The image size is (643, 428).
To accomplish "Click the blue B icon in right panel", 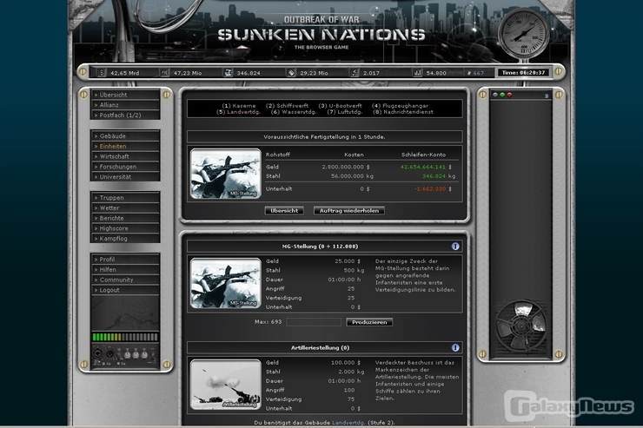I will pyautogui.click(x=547, y=95).
